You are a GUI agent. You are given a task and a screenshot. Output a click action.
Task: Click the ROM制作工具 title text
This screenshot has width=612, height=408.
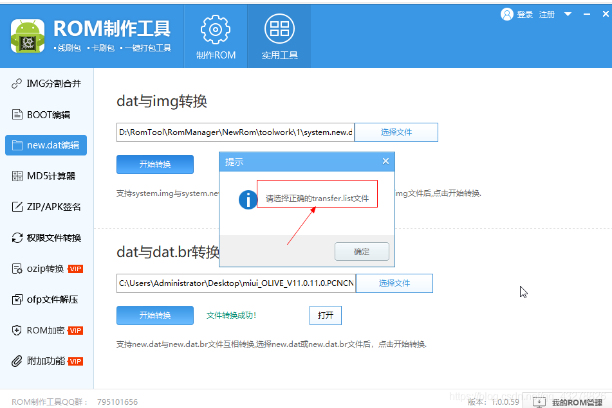tap(112, 29)
